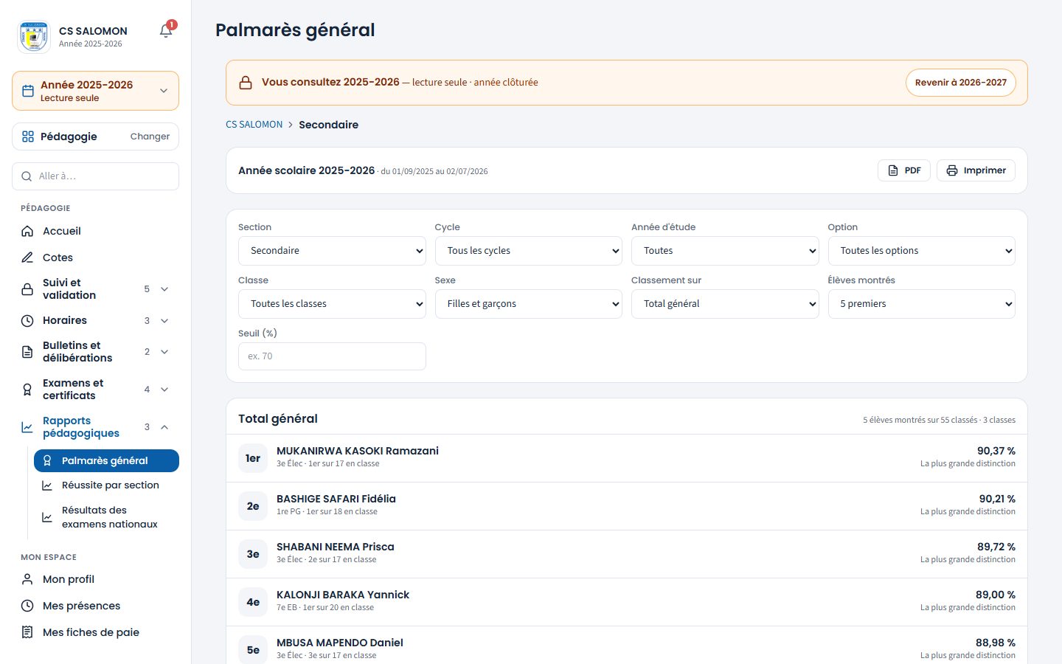Expand the Suivi et validation chevron
The height and width of the screenshot is (664, 1062).
164,289
